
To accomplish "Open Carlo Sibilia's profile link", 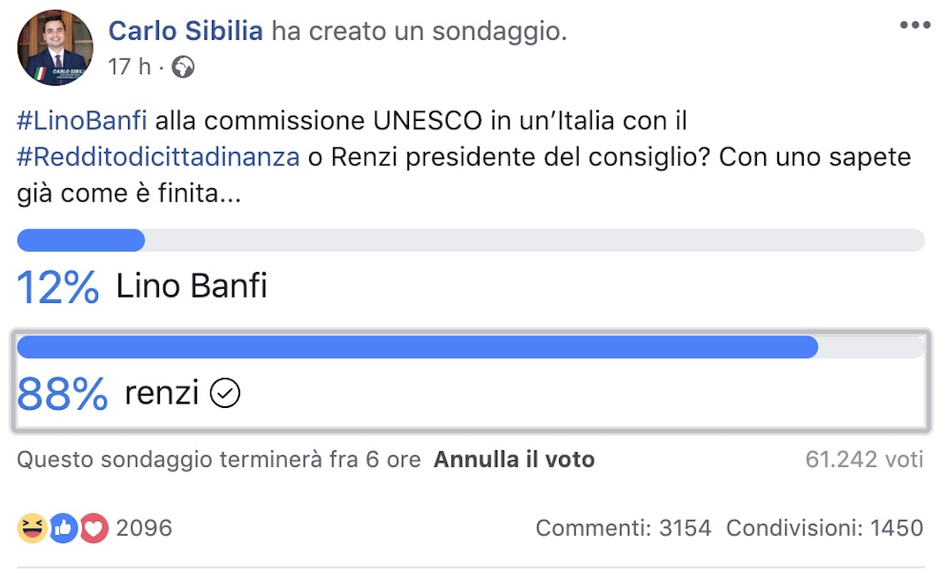I will (185, 30).
